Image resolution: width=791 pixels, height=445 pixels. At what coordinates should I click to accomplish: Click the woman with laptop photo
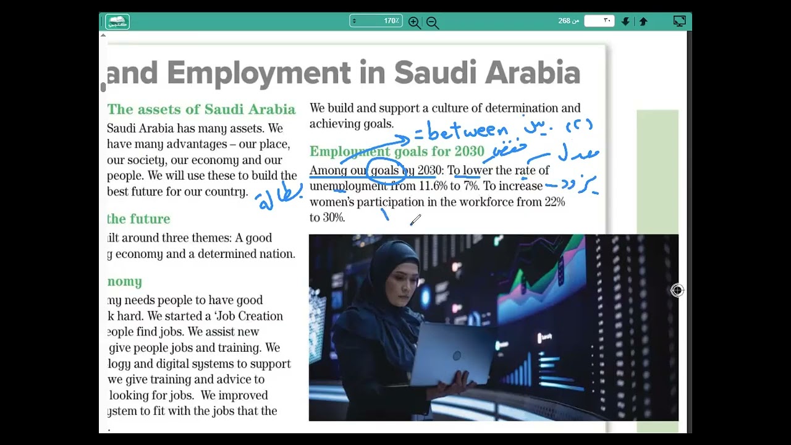point(493,328)
